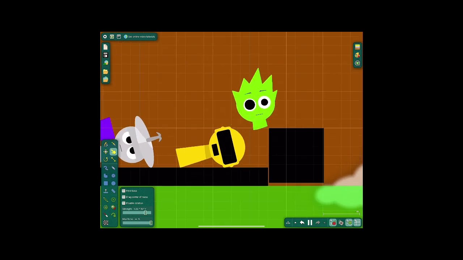
Task: Click the black square block
Action: tap(296, 156)
